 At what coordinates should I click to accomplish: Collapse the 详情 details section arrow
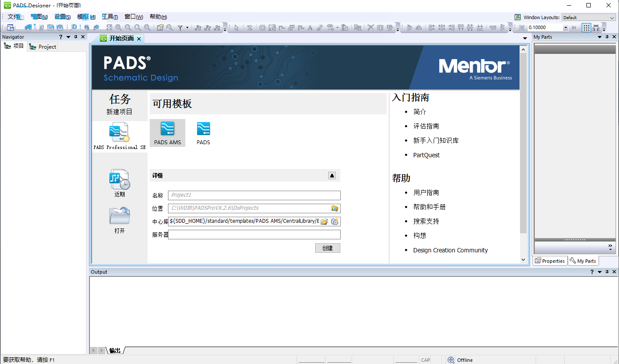(332, 175)
